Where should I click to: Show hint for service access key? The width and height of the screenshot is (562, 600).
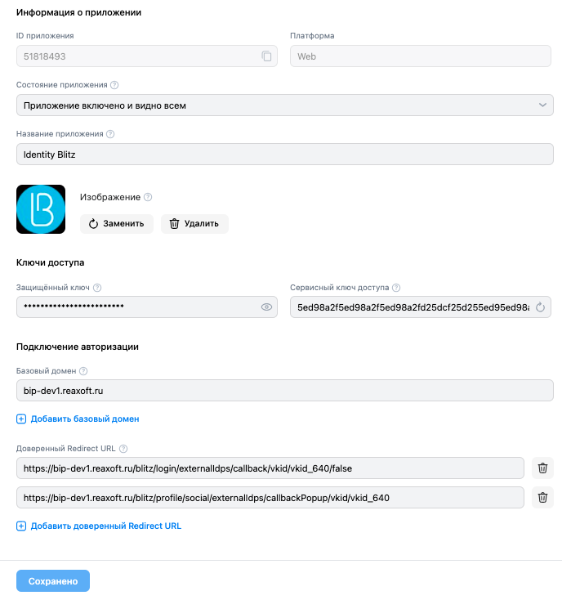coord(396,288)
